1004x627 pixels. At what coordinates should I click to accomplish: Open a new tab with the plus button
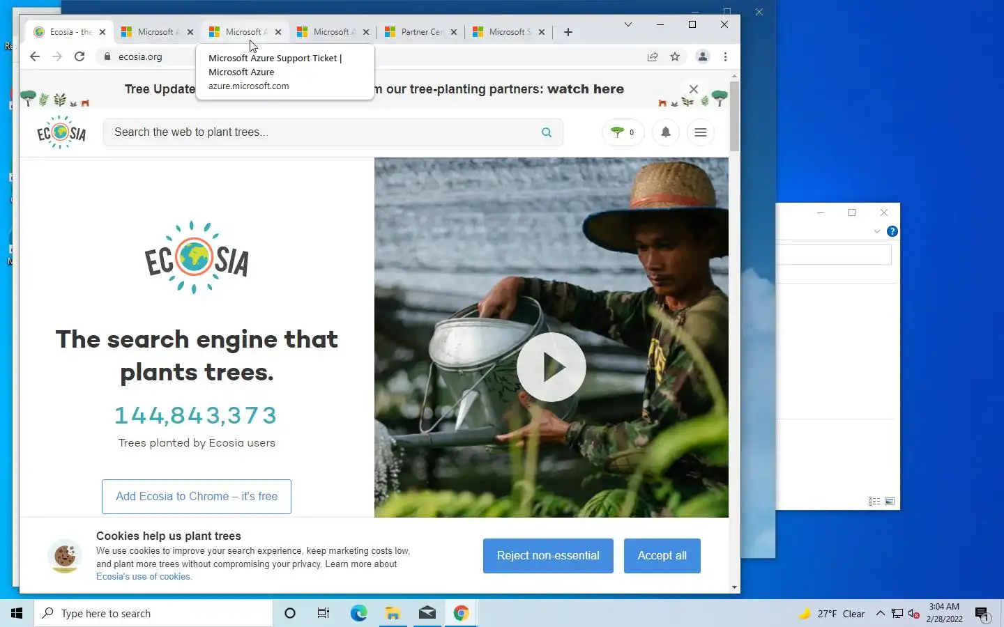pyautogui.click(x=568, y=32)
